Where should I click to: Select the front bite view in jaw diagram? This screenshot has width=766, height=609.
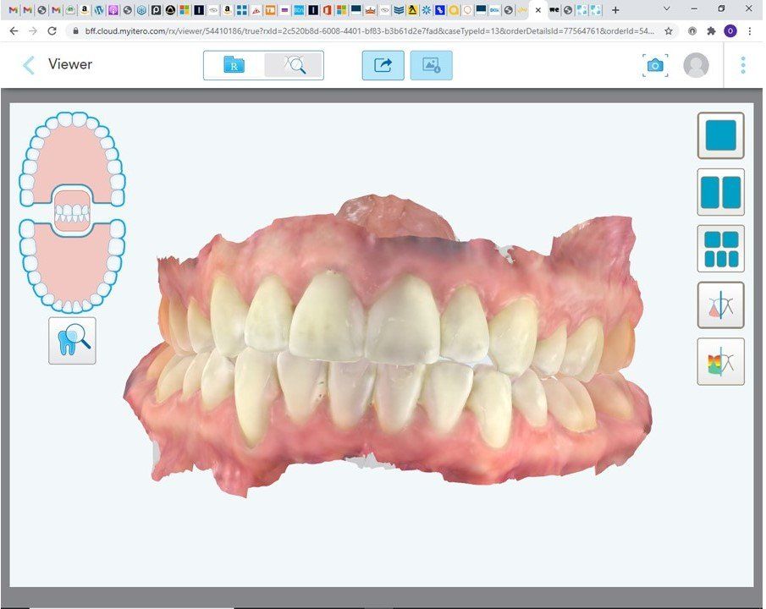[x=72, y=211]
